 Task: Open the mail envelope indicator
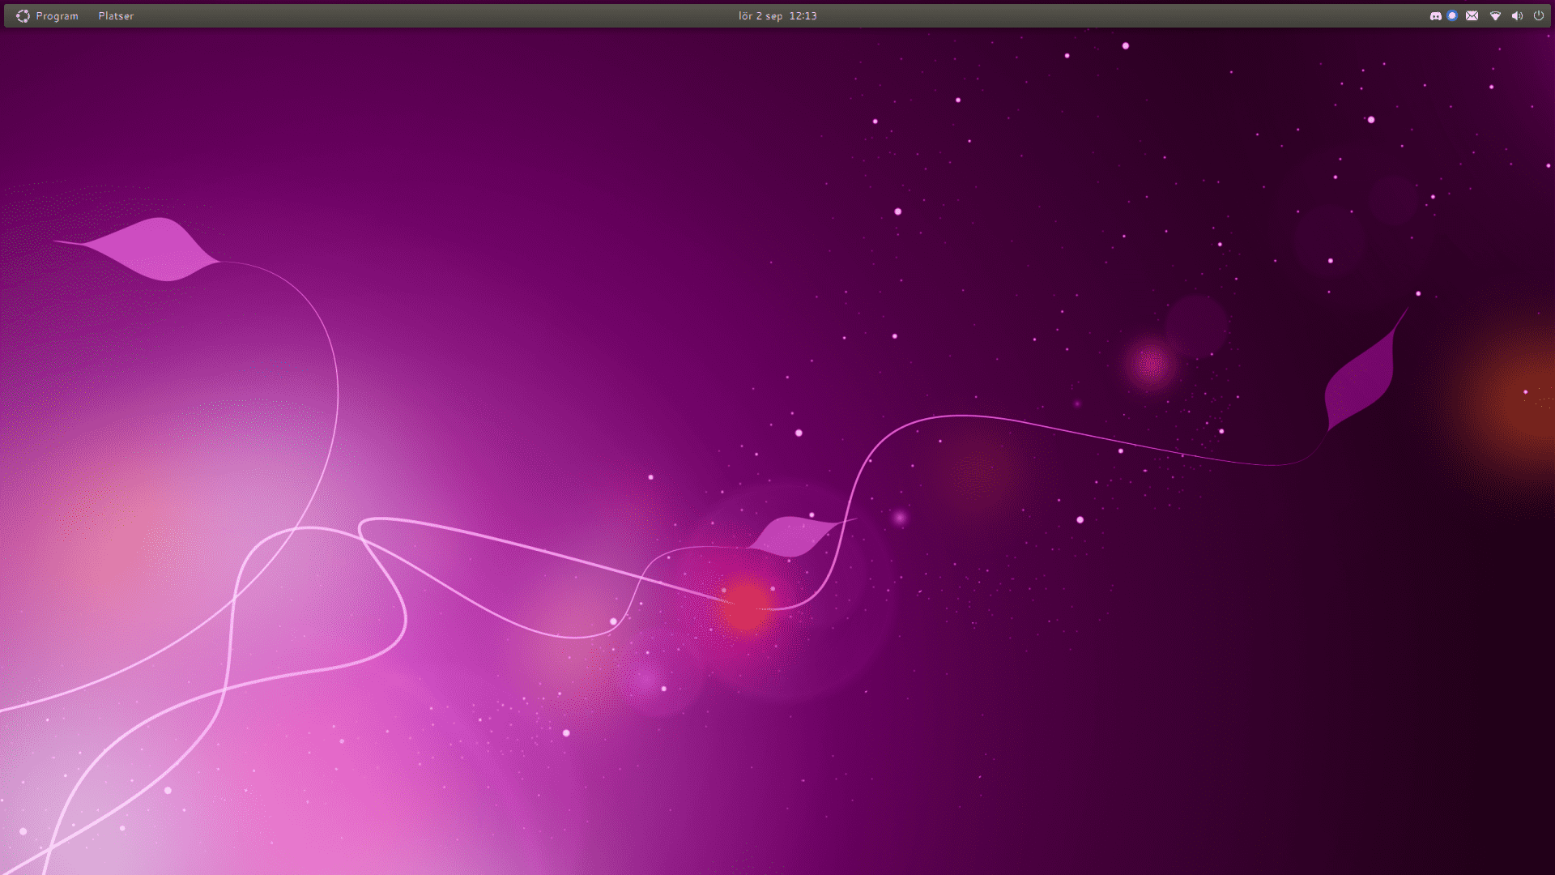coord(1472,16)
